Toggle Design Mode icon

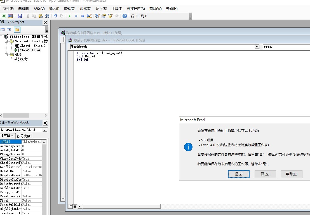pos(89,16)
